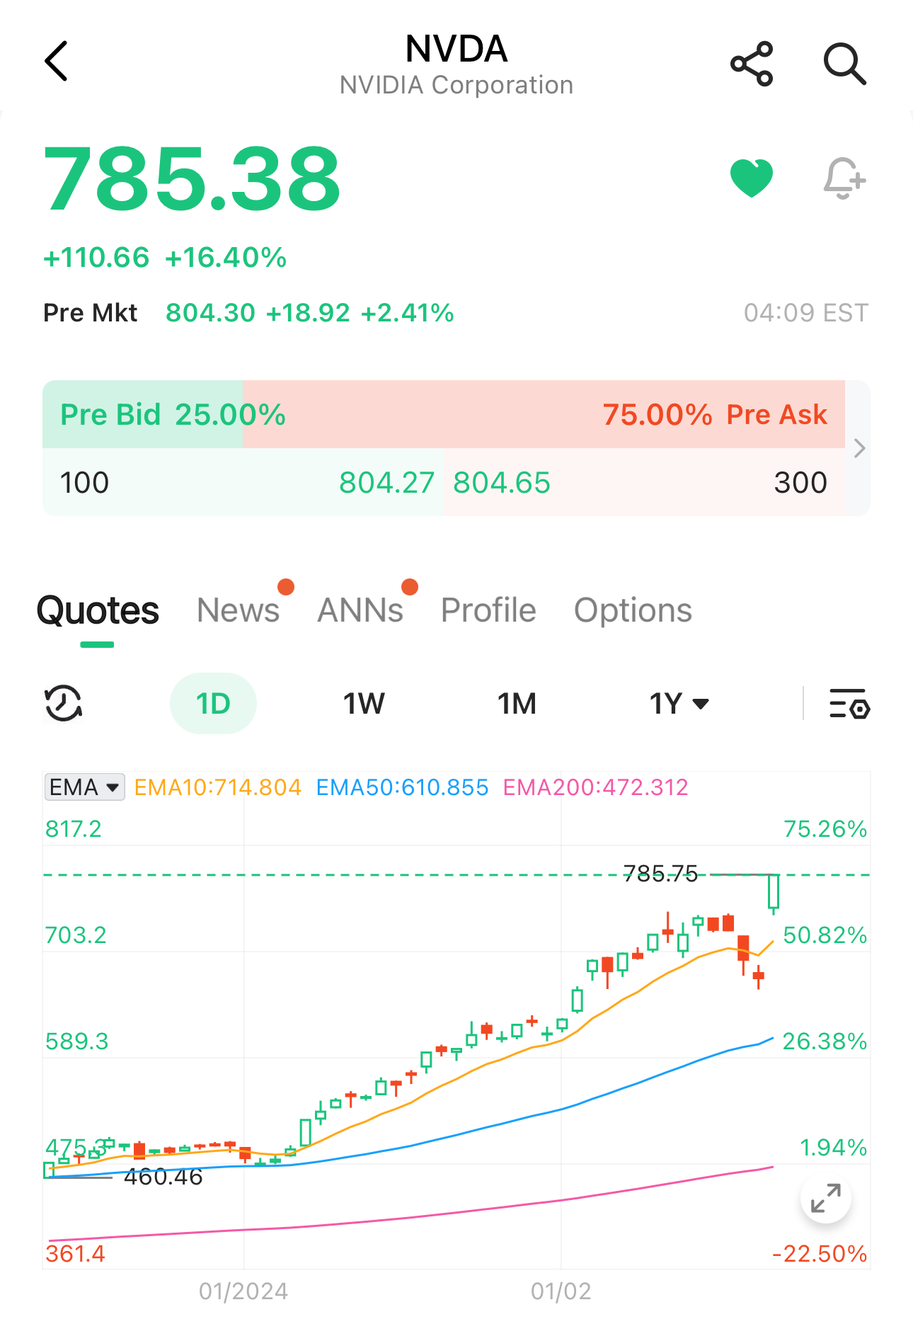This screenshot has width=913, height=1324.
Task: Open chart settings list icon
Action: pyautogui.click(x=849, y=704)
